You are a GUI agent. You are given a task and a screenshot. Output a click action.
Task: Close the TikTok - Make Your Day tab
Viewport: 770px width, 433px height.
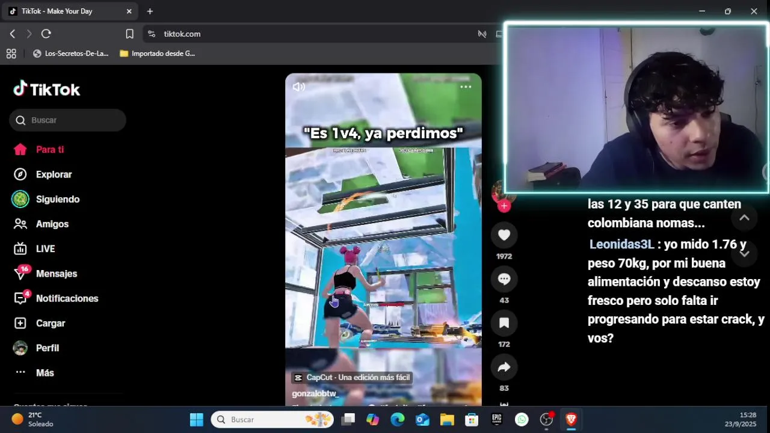[129, 11]
